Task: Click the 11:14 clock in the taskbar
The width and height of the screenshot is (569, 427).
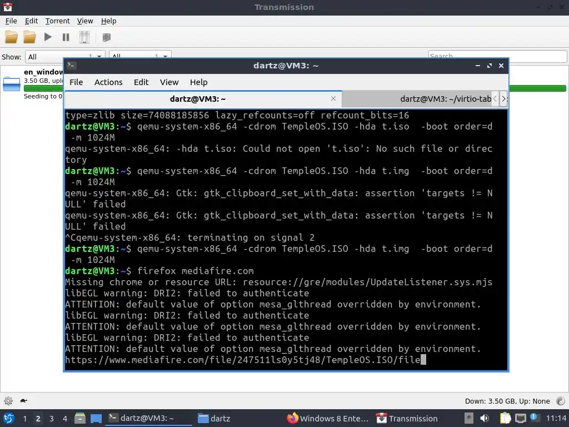Action: click(556, 418)
